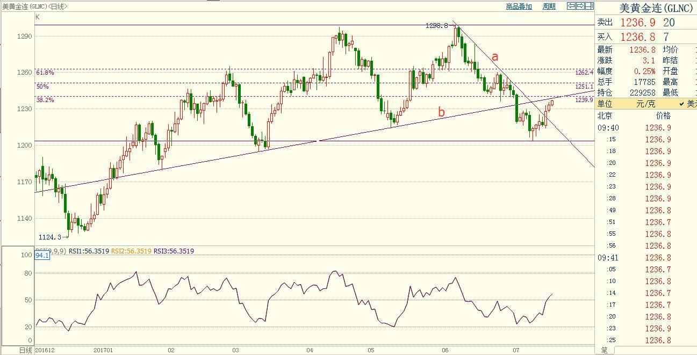Click the 幅度 percentage value 0.25%
Screen dimensions: 697x355
coord(645,71)
